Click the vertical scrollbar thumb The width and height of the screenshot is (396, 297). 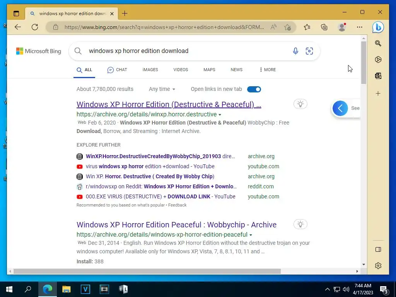tap(364, 63)
